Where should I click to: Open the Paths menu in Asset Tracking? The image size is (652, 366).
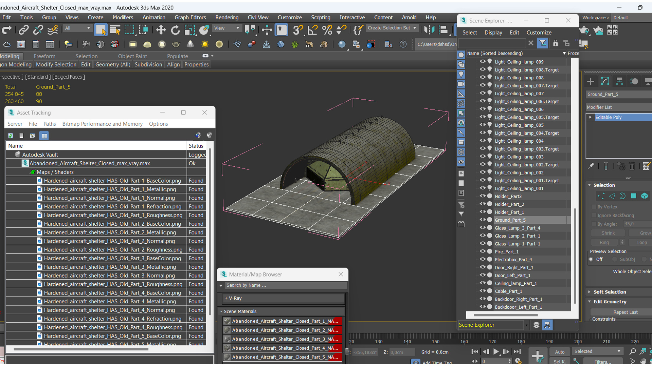(x=50, y=124)
